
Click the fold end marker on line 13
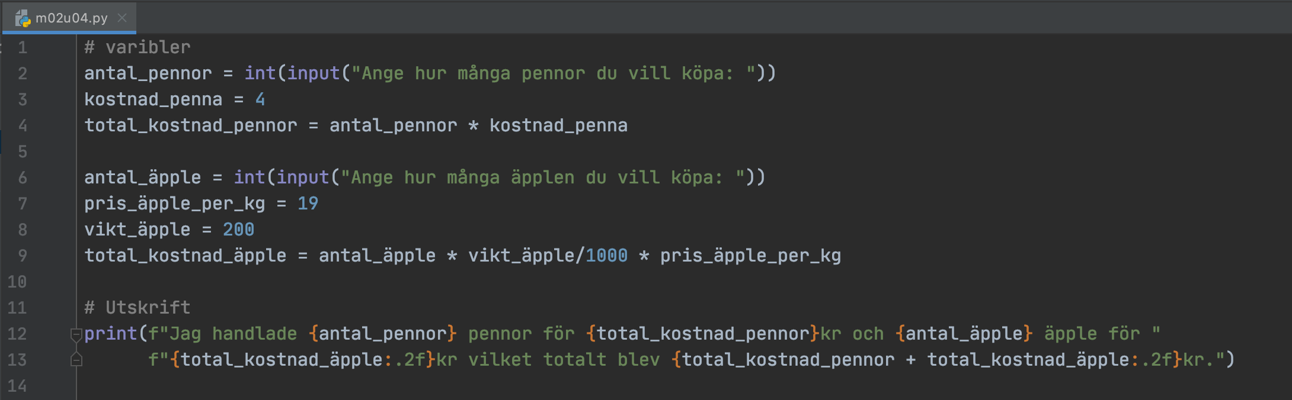(76, 360)
